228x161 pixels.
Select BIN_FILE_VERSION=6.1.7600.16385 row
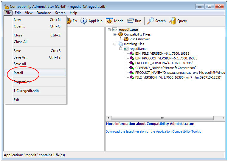click(162, 53)
